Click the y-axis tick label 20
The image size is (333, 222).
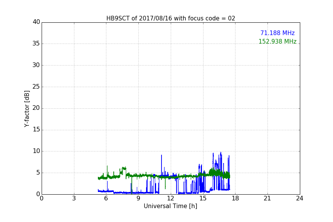click(x=36, y=108)
